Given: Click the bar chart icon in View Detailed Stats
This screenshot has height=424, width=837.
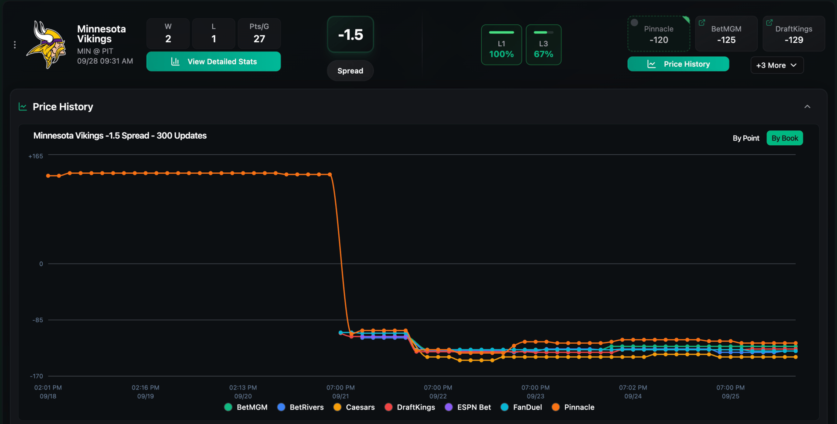Looking at the screenshot, I should (175, 62).
